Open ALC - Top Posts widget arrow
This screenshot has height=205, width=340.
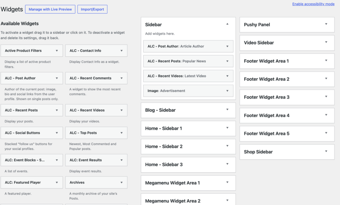click(122, 133)
